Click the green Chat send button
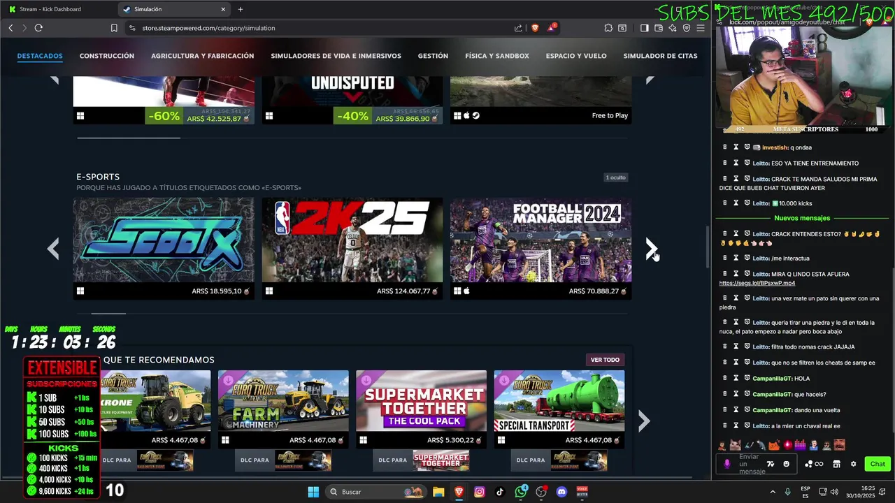Viewport: 895px width, 503px height. pyautogui.click(x=878, y=464)
